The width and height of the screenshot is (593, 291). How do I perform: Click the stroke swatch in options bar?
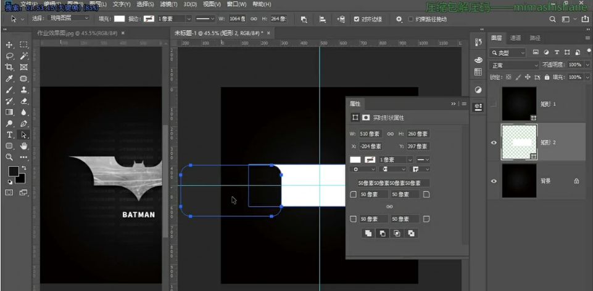pos(149,19)
